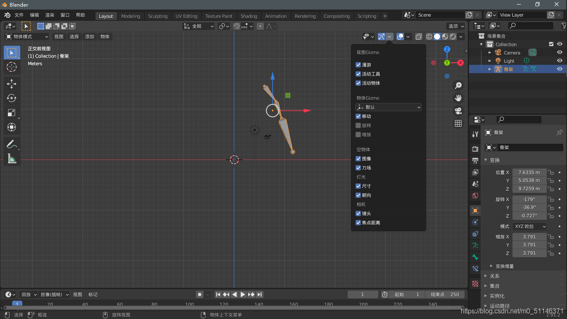
Task: Open the 物体Gizmo orientation dropdown showing 默认
Action: 388,107
